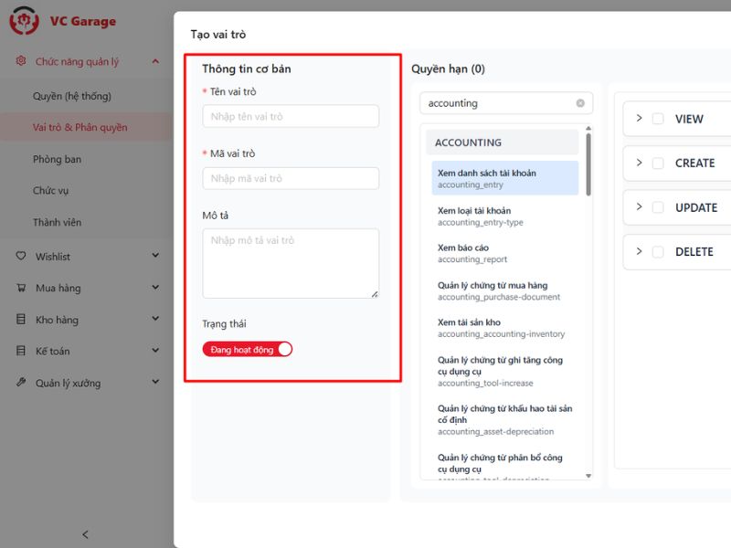The width and height of the screenshot is (731, 548).
Task: Expand the UPDATE permission group
Action: point(639,207)
